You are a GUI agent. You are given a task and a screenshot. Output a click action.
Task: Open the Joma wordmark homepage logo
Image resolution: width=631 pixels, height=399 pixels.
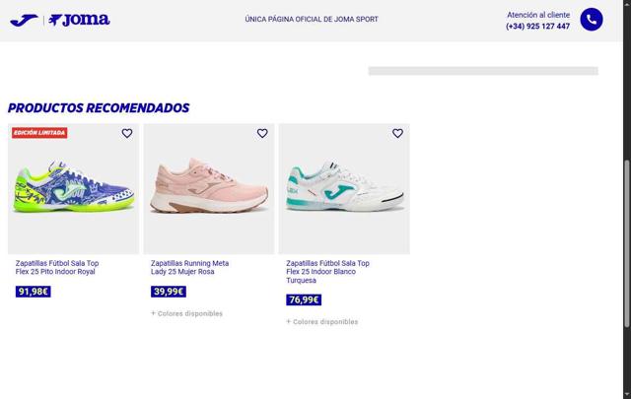tap(79, 20)
